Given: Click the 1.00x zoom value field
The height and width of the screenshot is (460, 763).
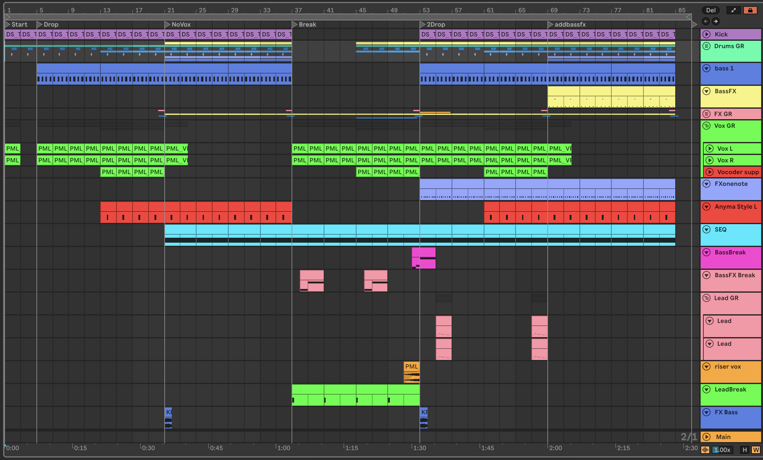Looking at the screenshot, I should tap(722, 450).
